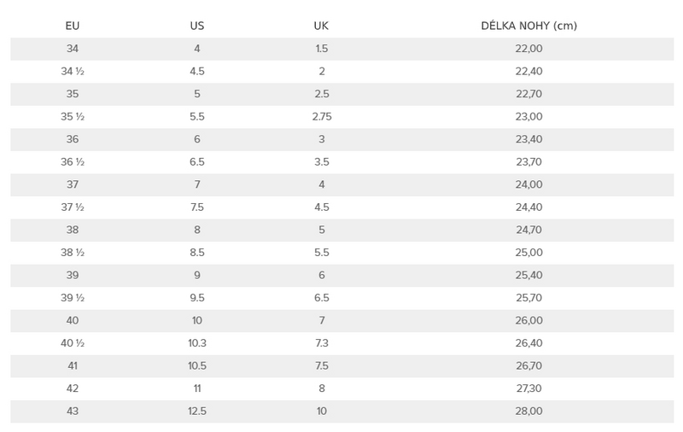
Task: Click the US column header
Action: coord(197,26)
